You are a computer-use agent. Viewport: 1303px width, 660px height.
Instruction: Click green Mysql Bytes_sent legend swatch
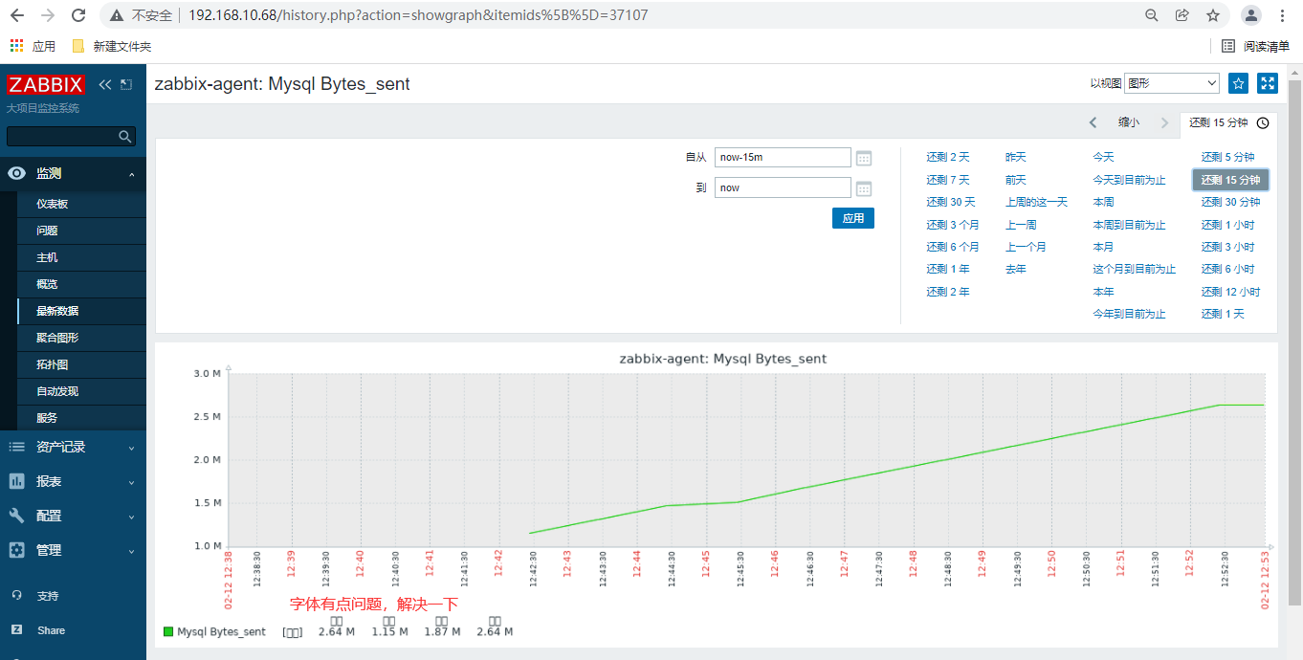tap(168, 631)
